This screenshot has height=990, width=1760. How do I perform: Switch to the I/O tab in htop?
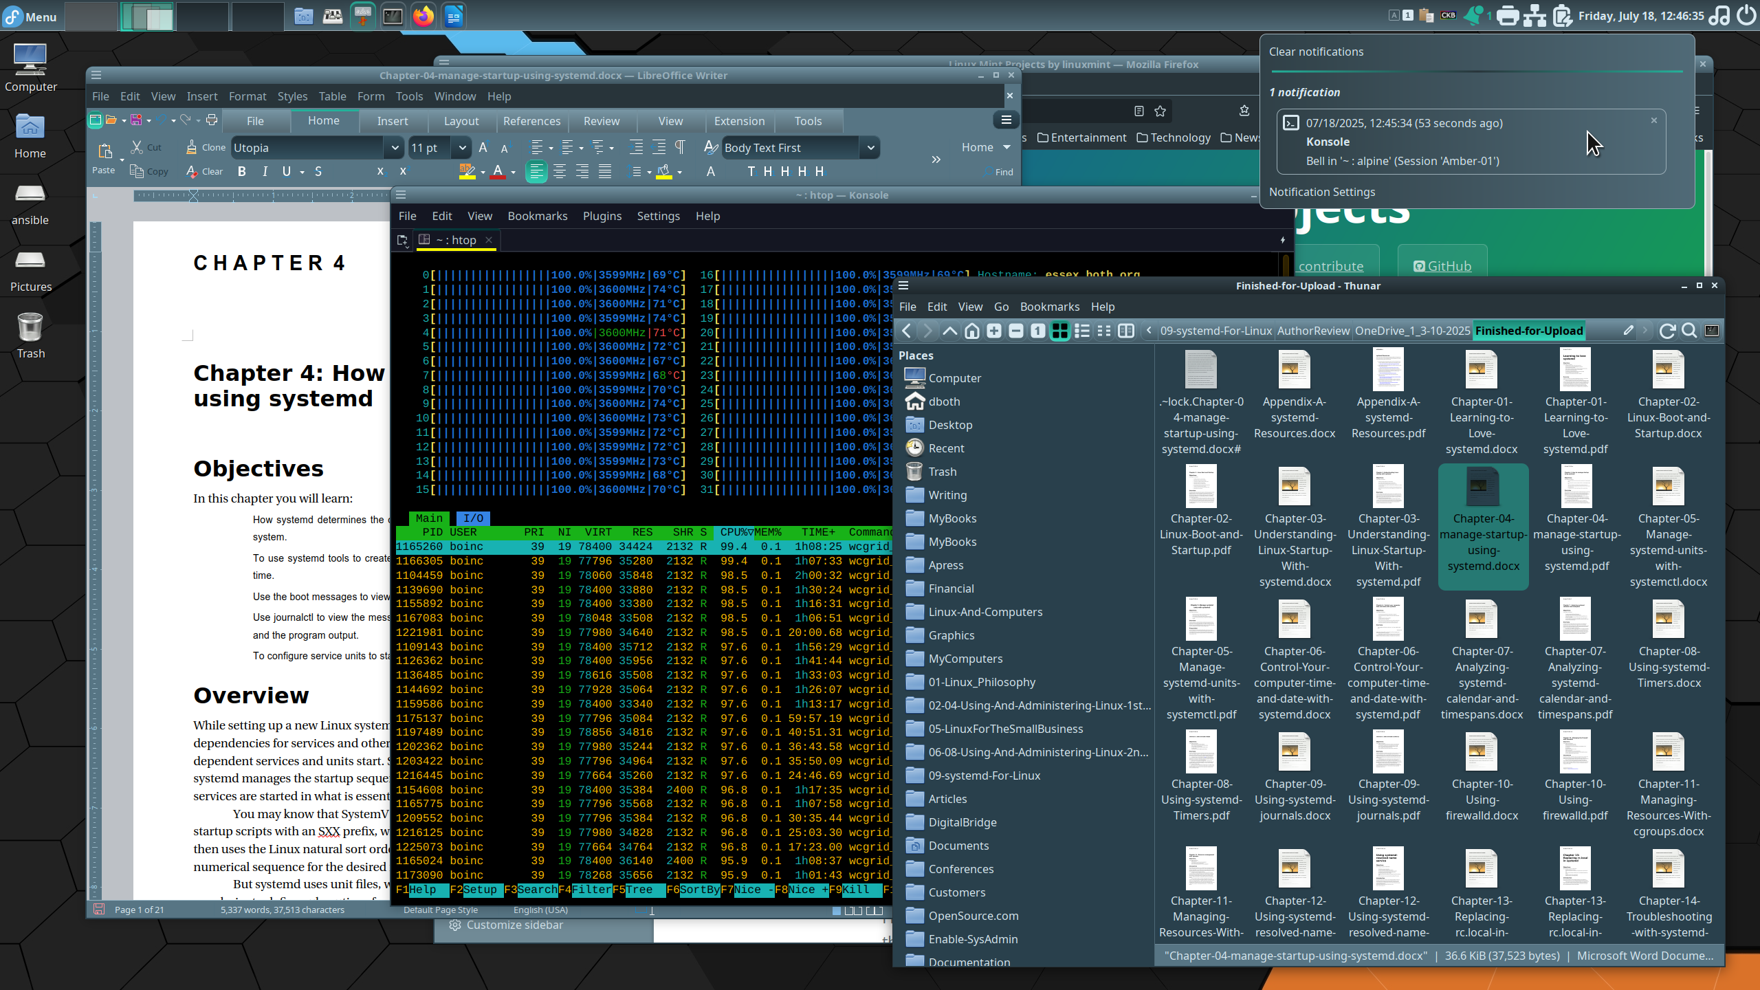tap(473, 518)
